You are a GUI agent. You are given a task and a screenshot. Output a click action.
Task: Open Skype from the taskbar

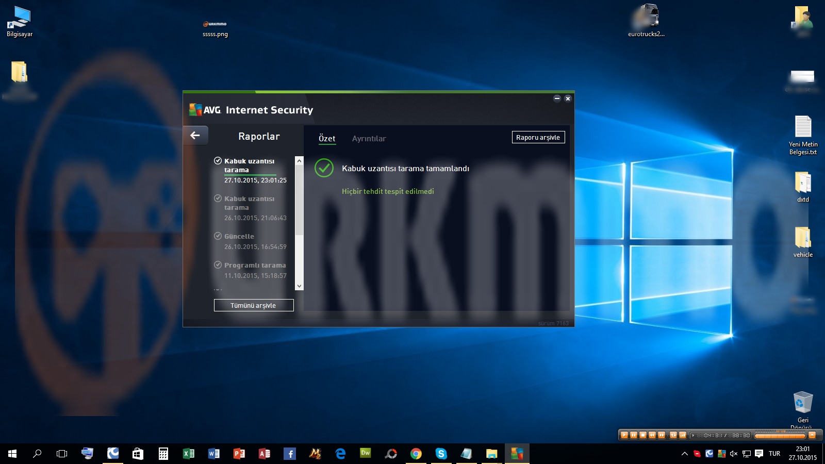tap(441, 454)
